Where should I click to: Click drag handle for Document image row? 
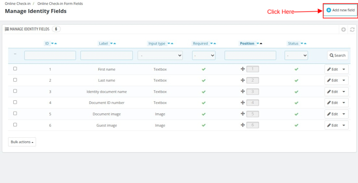pos(243,114)
